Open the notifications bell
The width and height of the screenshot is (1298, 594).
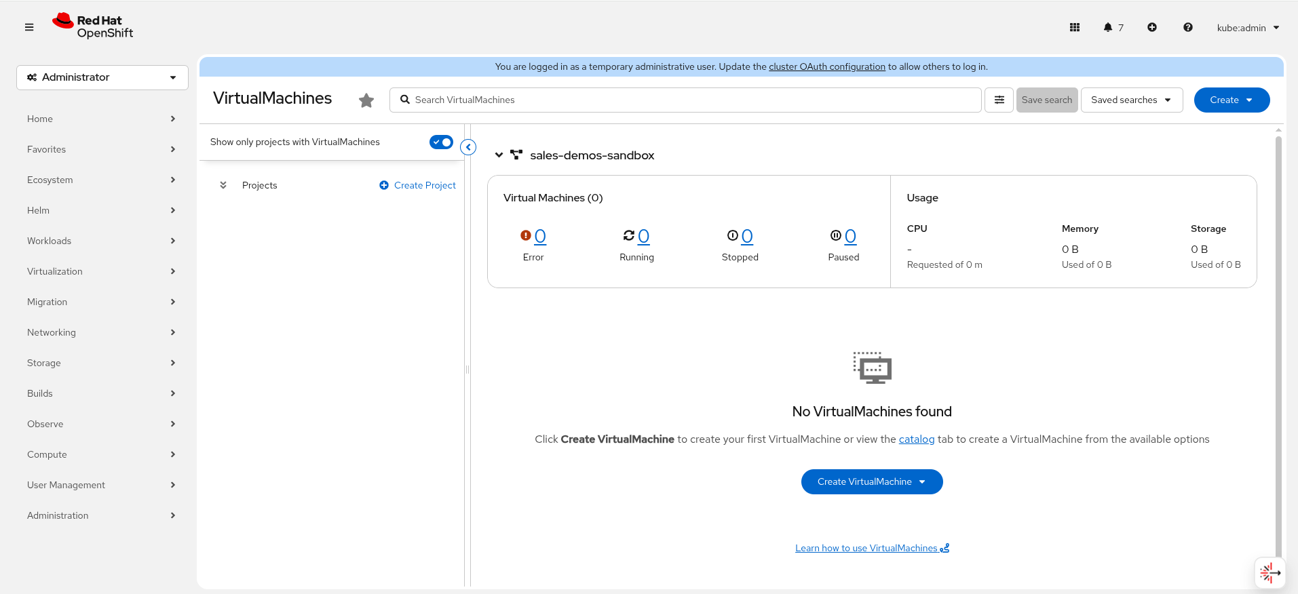(1113, 27)
